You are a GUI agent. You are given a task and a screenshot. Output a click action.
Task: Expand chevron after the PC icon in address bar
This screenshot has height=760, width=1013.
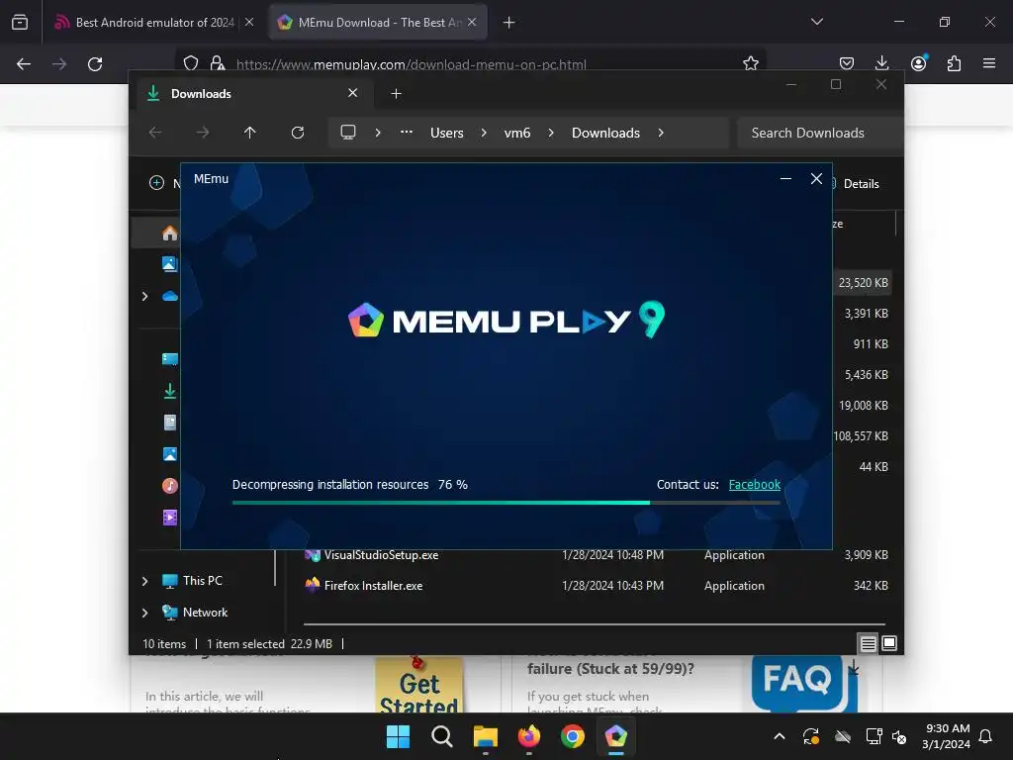(378, 133)
